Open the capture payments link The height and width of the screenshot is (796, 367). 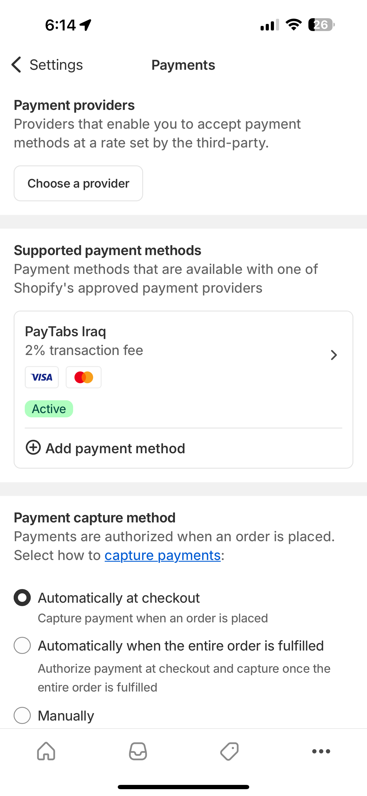162,555
